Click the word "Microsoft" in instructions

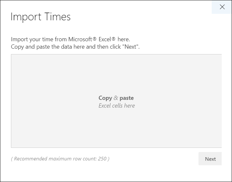tap(80, 39)
